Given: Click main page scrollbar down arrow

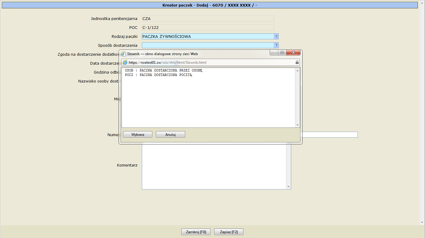Looking at the screenshot, I should pyautogui.click(x=422, y=223).
